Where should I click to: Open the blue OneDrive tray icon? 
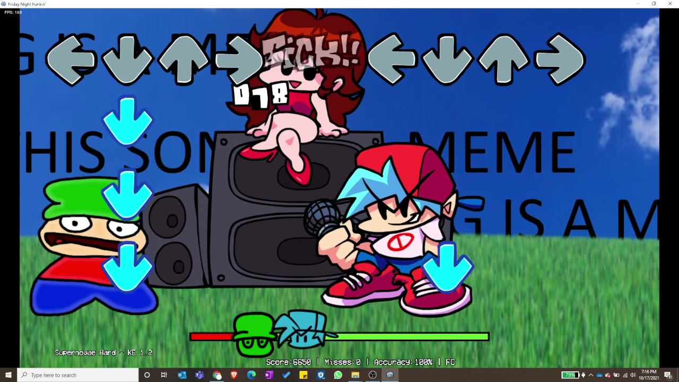coord(600,375)
